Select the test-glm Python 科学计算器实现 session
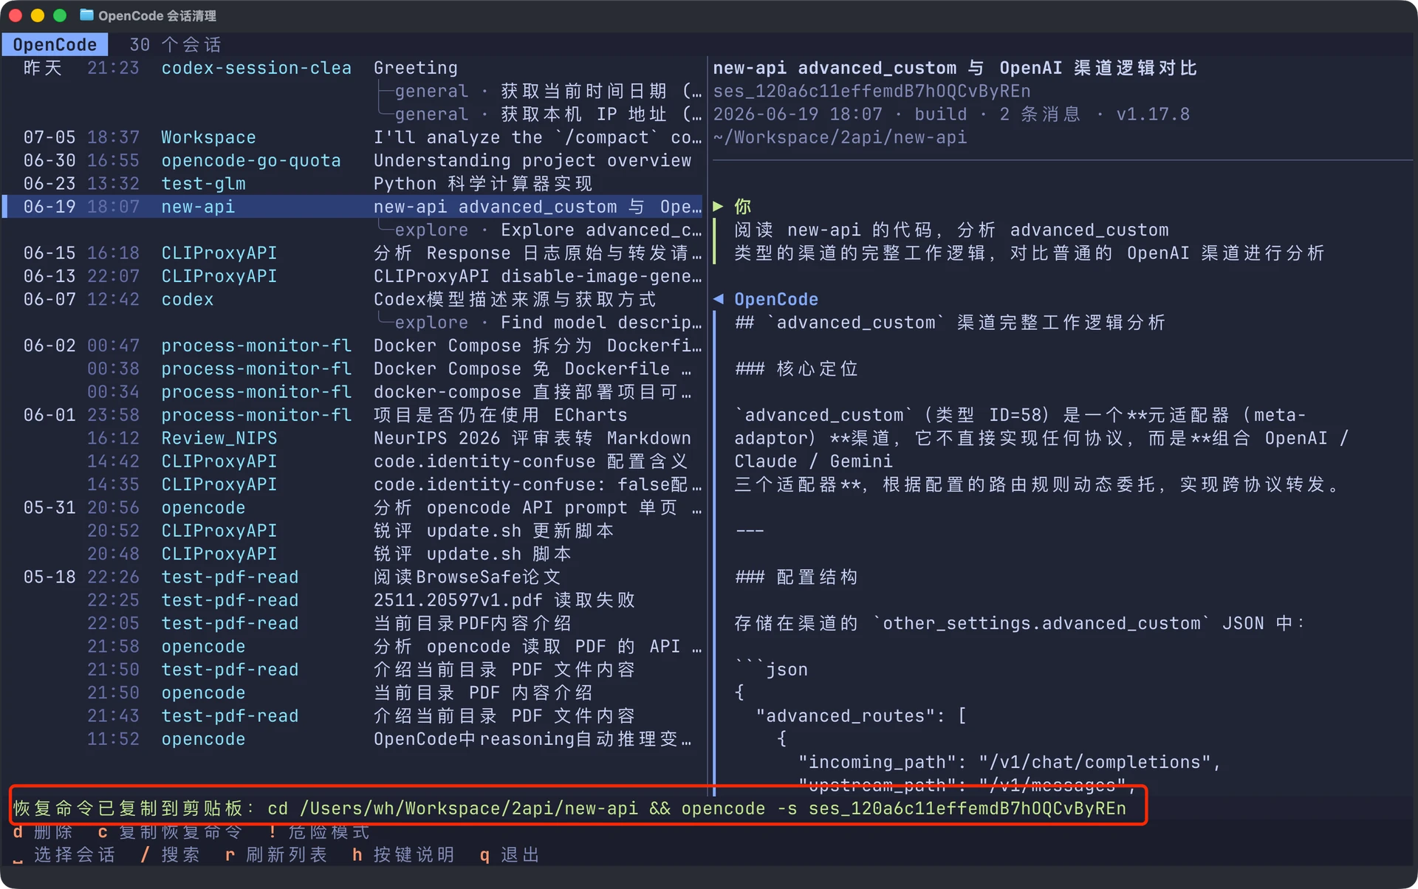 point(353,184)
